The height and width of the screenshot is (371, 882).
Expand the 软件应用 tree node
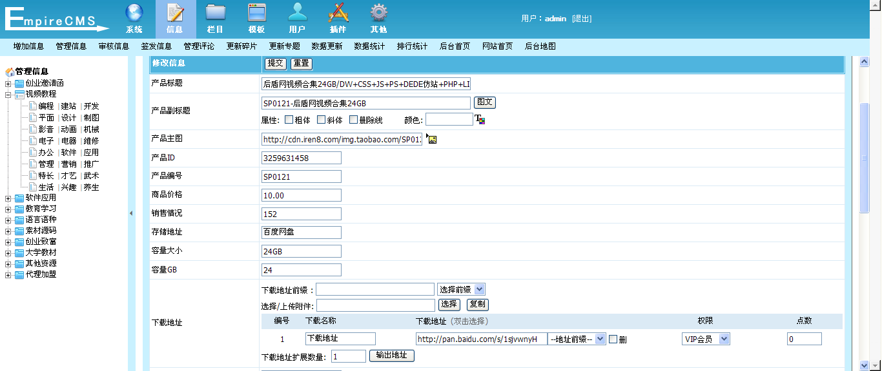coord(8,198)
